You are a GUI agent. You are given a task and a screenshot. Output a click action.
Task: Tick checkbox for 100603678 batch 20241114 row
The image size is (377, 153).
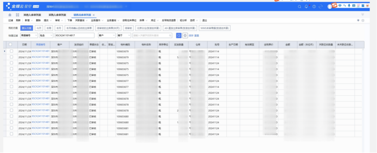click(x=11, y=105)
